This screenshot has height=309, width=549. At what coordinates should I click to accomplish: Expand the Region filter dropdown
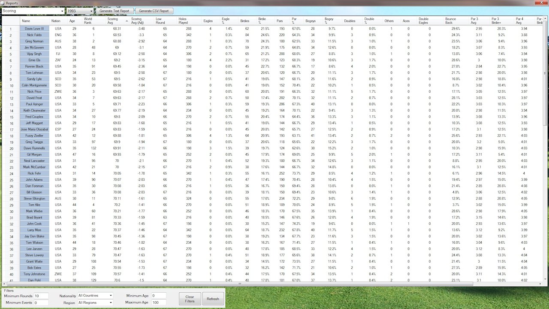point(95,303)
